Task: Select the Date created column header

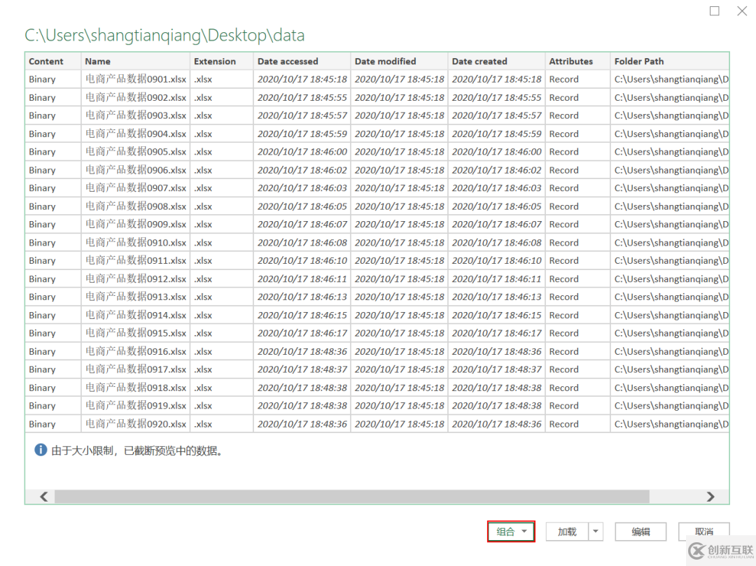Action: (x=496, y=61)
